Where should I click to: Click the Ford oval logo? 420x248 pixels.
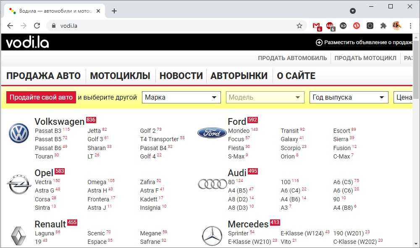click(212, 133)
